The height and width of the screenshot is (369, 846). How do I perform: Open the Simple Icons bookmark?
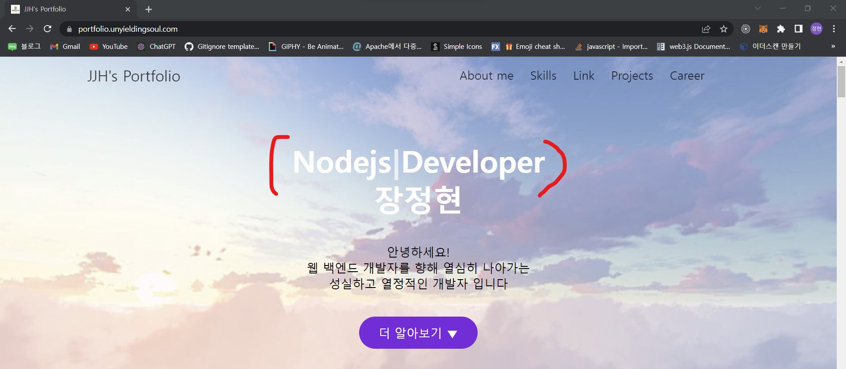coord(456,46)
